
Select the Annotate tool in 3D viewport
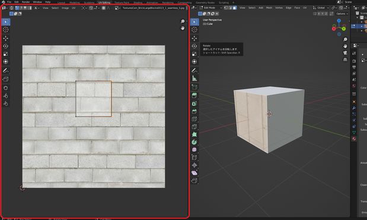point(194,70)
